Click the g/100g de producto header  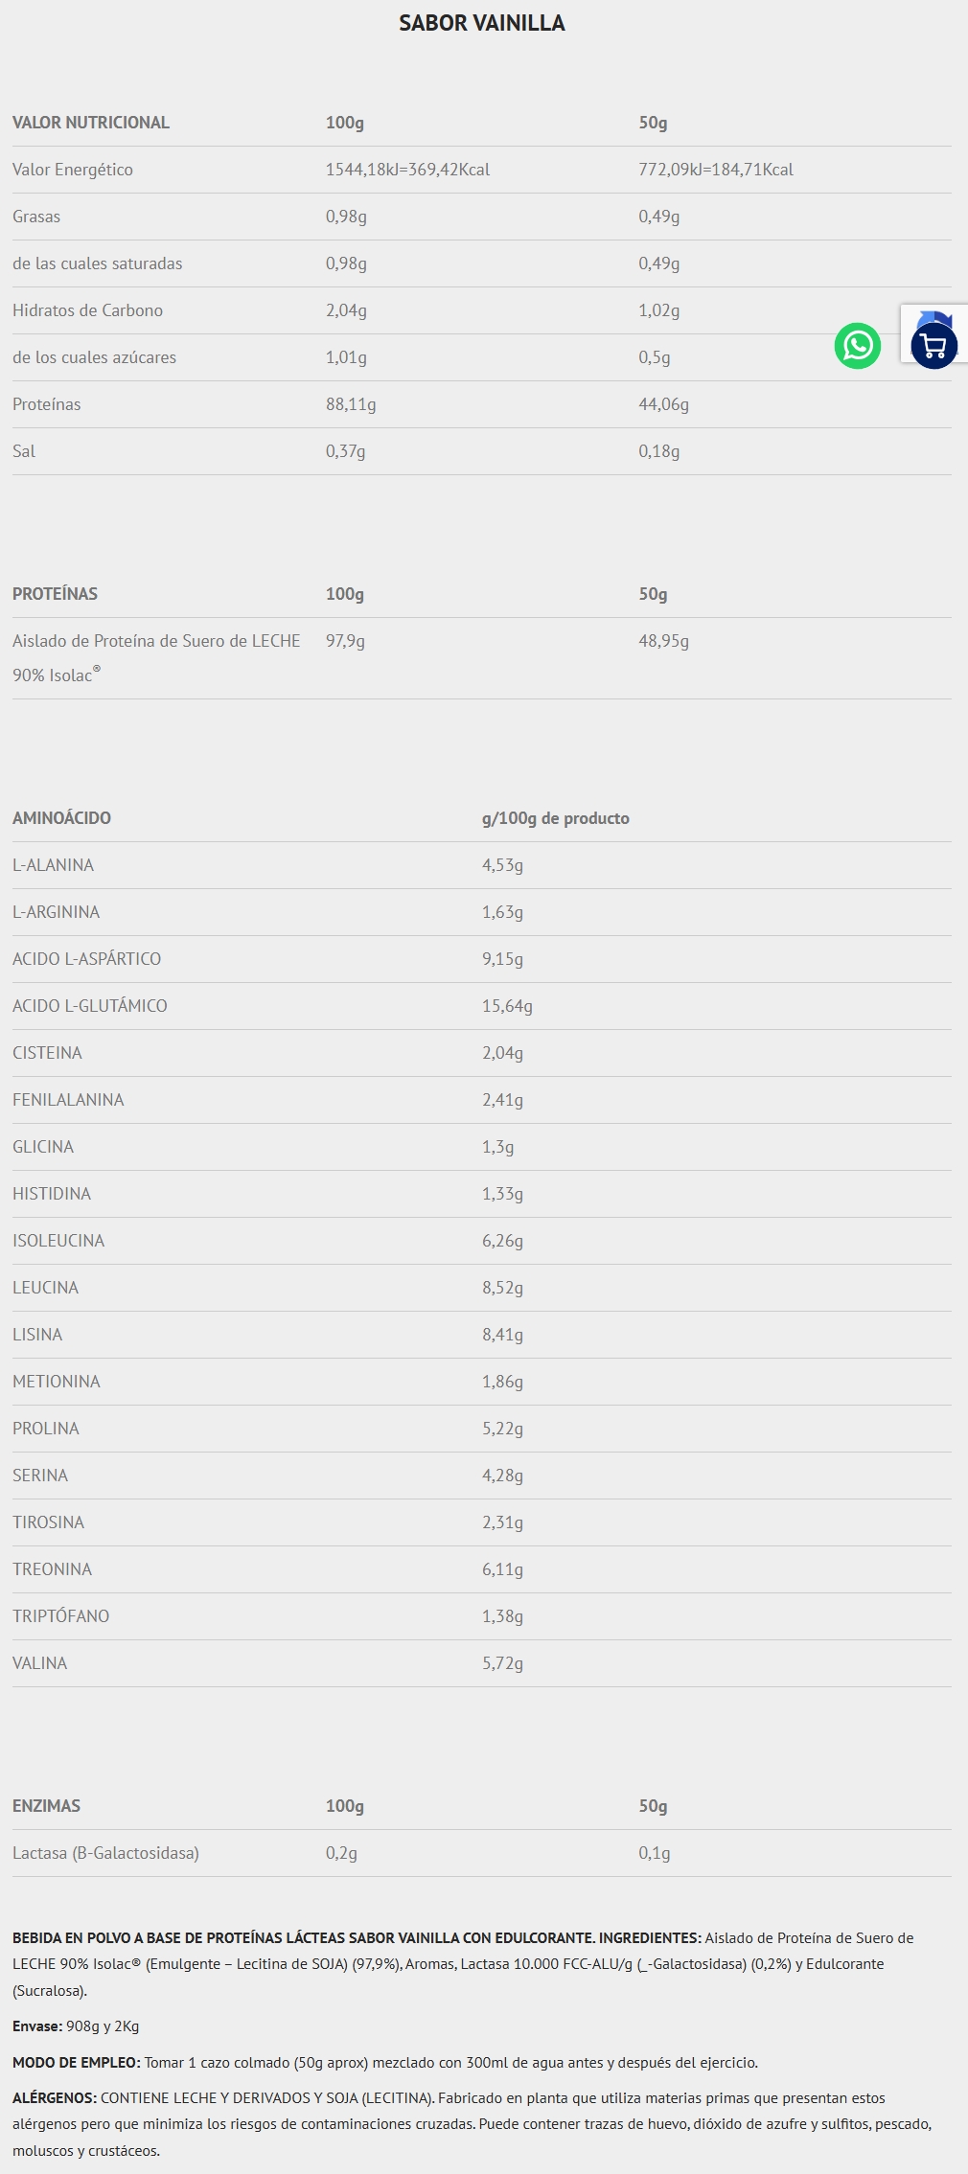point(555,818)
